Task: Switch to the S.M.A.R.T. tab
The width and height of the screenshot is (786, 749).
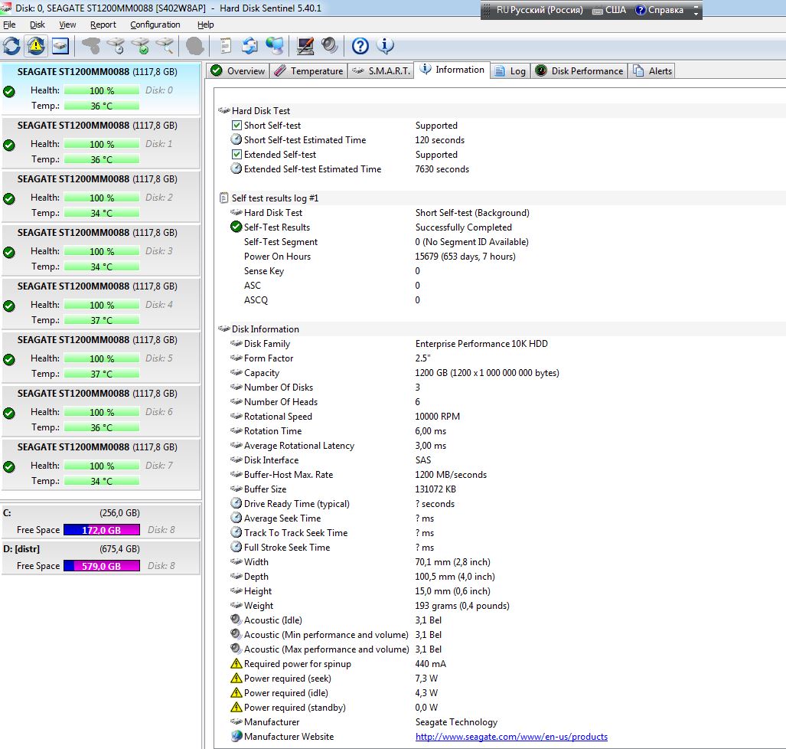Action: [x=380, y=70]
